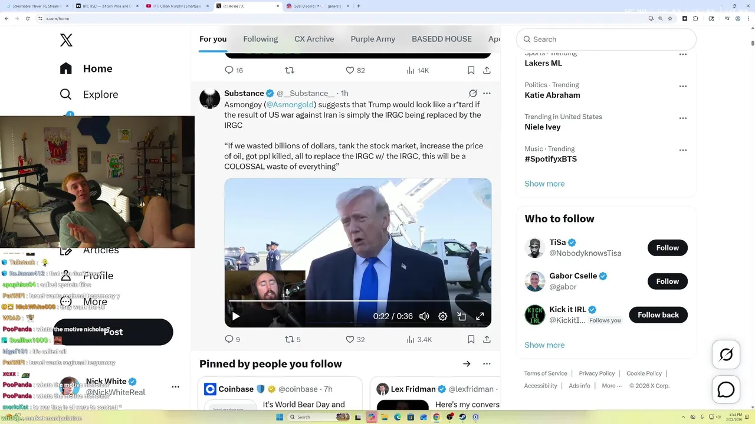Screen dimensions: 755x424
Task: Open the floating chat messages button
Action: coord(726,389)
